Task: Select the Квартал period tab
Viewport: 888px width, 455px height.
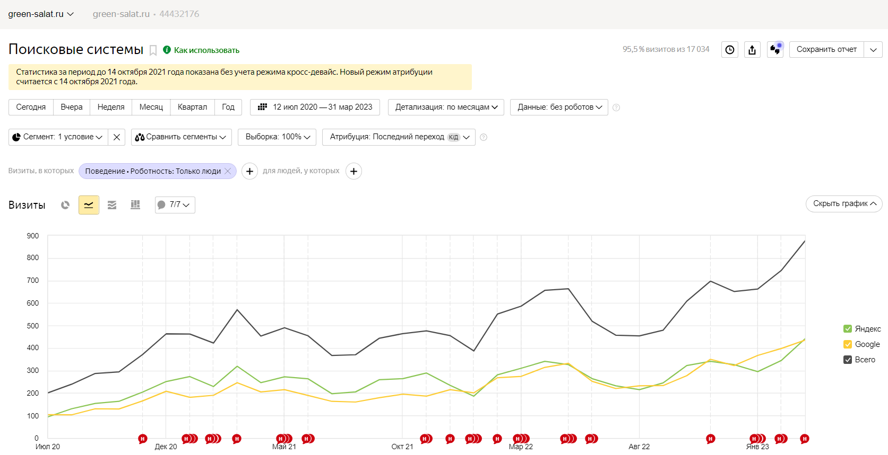Action: coord(192,107)
